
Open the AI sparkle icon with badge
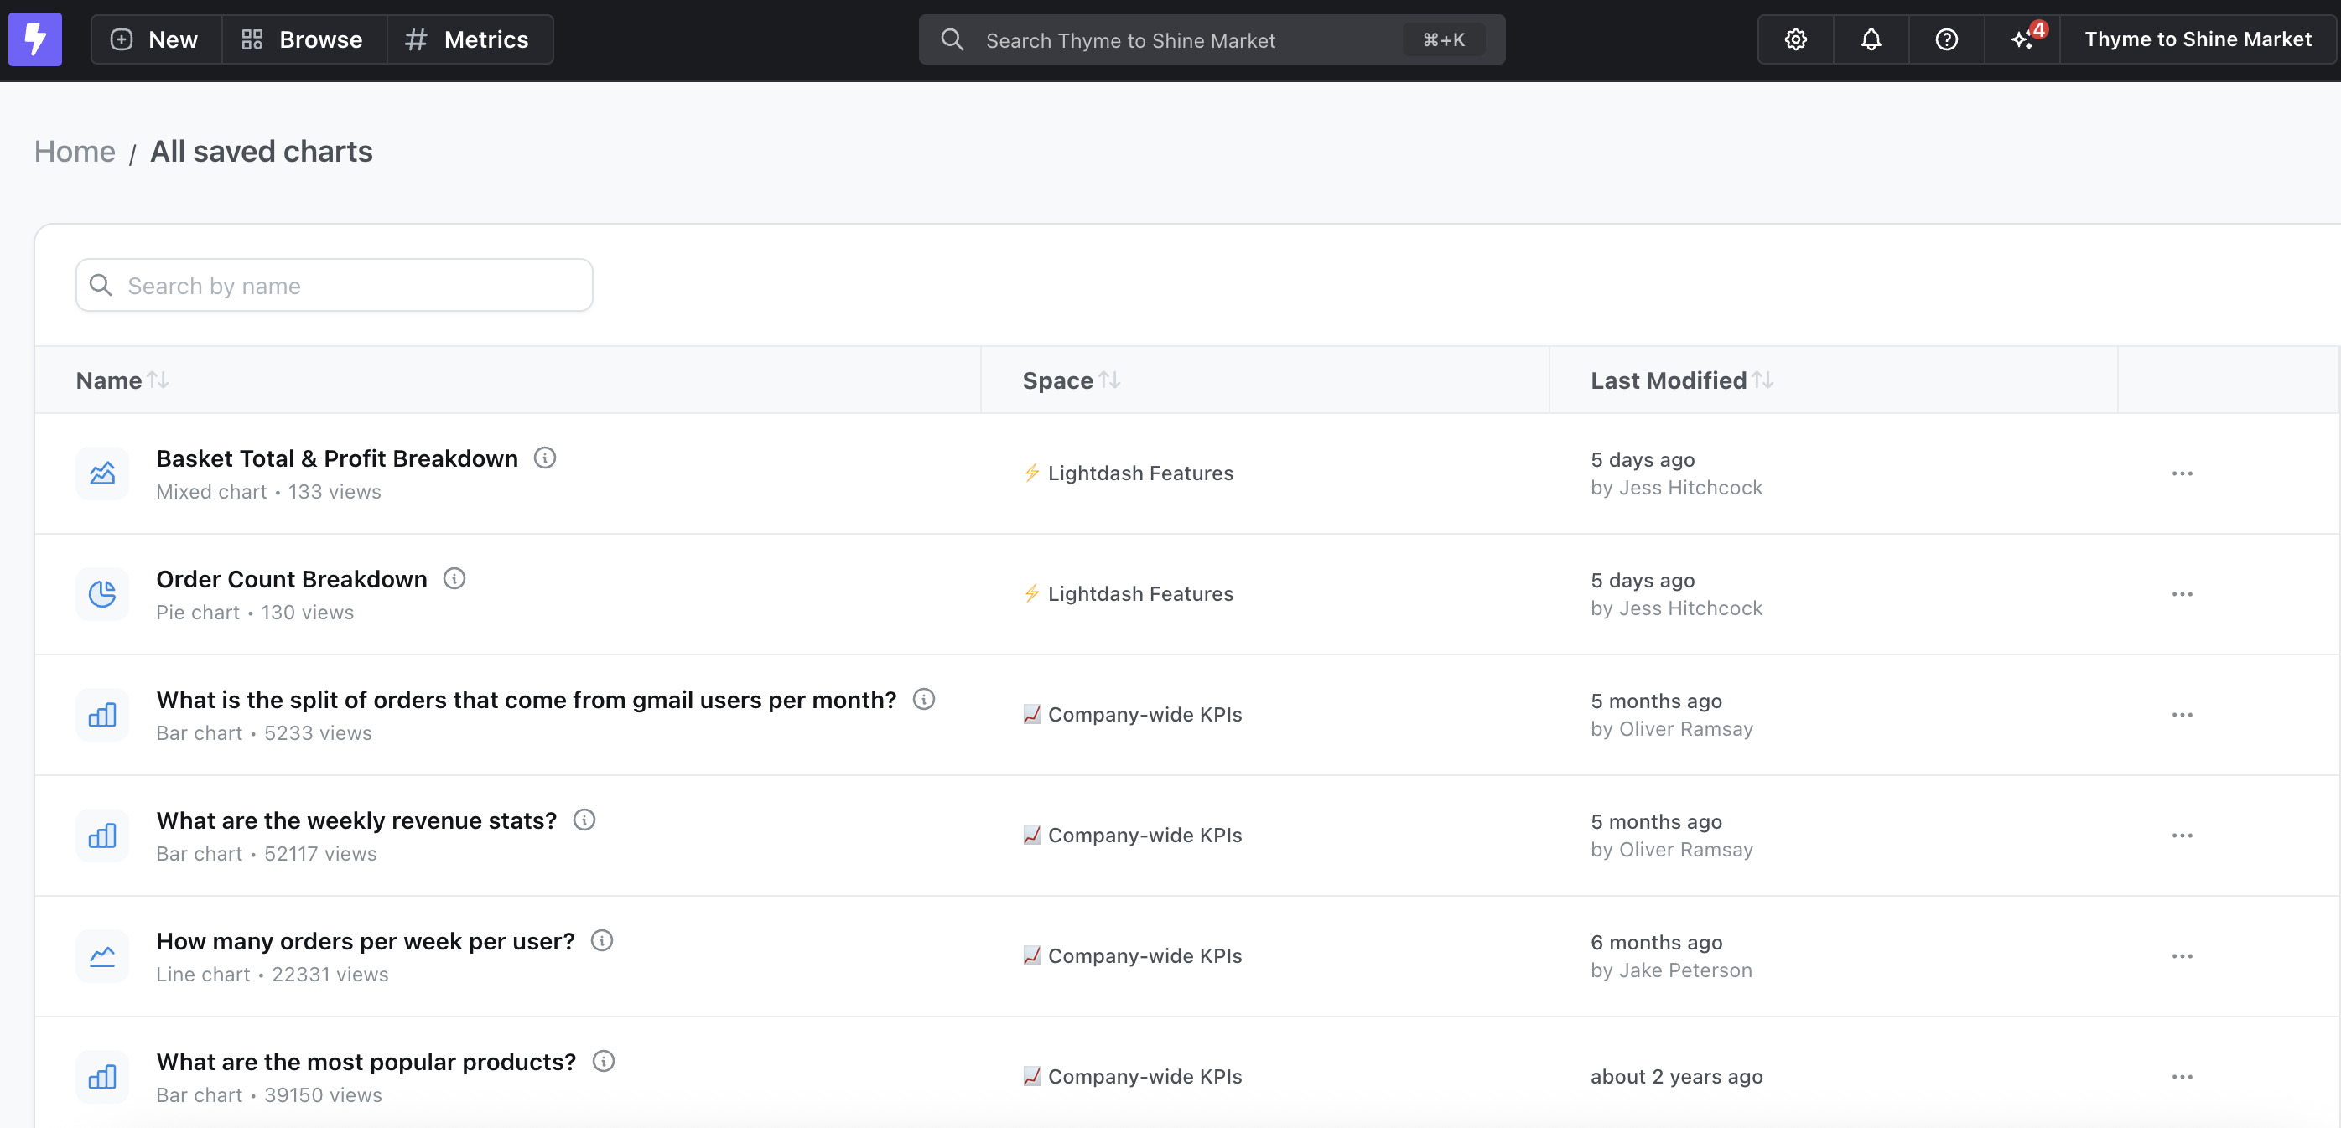2022,39
